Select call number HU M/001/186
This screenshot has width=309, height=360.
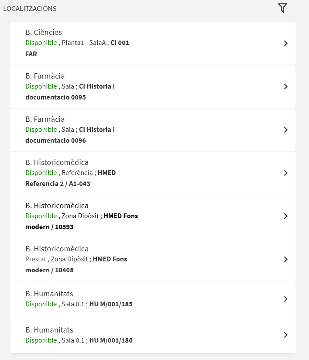pos(111,340)
